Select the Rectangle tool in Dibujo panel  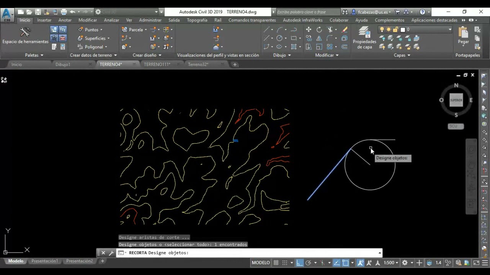[294, 38]
